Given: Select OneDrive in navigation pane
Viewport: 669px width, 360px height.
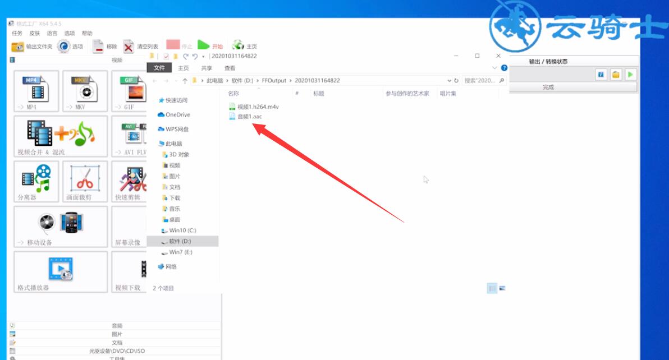Looking at the screenshot, I should [x=173, y=114].
